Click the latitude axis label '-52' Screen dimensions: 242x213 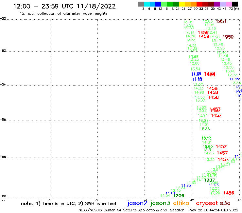tap(3, 50)
